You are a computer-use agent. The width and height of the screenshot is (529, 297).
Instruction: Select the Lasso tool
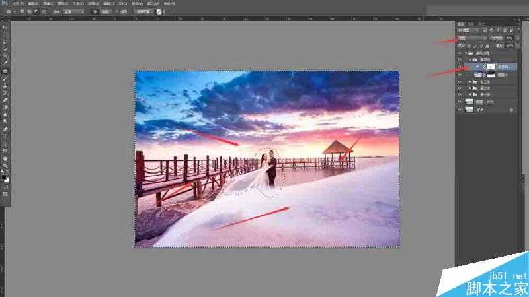(5, 41)
